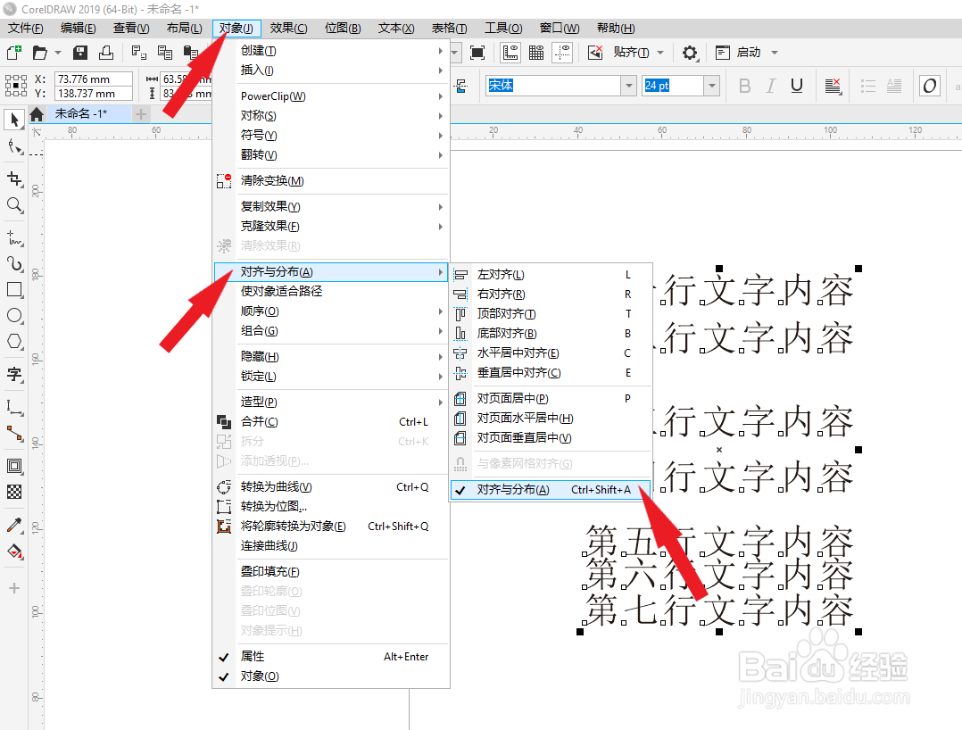Toggle bold formatting for the text
This screenshot has height=730, width=962.
(x=744, y=85)
